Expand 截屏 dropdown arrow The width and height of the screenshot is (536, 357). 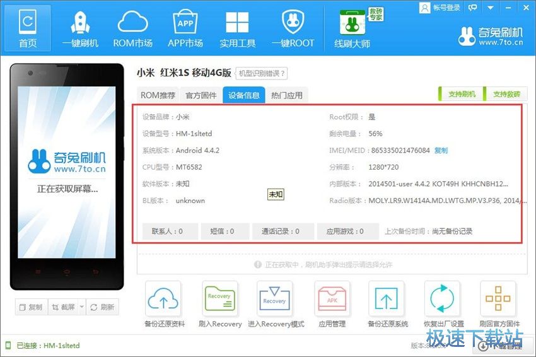(82, 307)
